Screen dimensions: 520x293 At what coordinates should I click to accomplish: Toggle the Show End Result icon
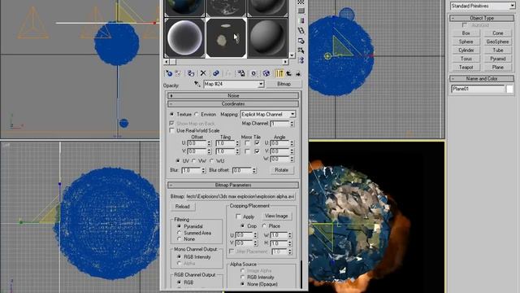tap(279, 73)
